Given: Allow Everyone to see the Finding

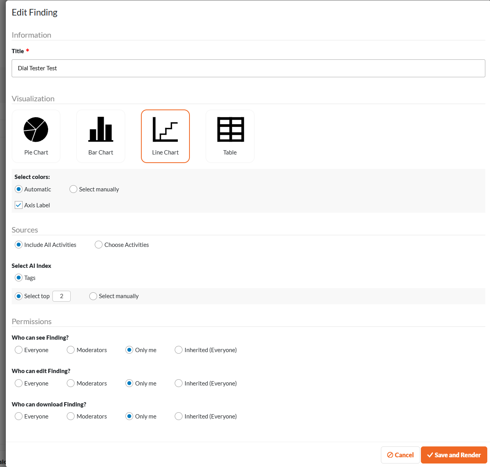Looking at the screenshot, I should [19, 350].
